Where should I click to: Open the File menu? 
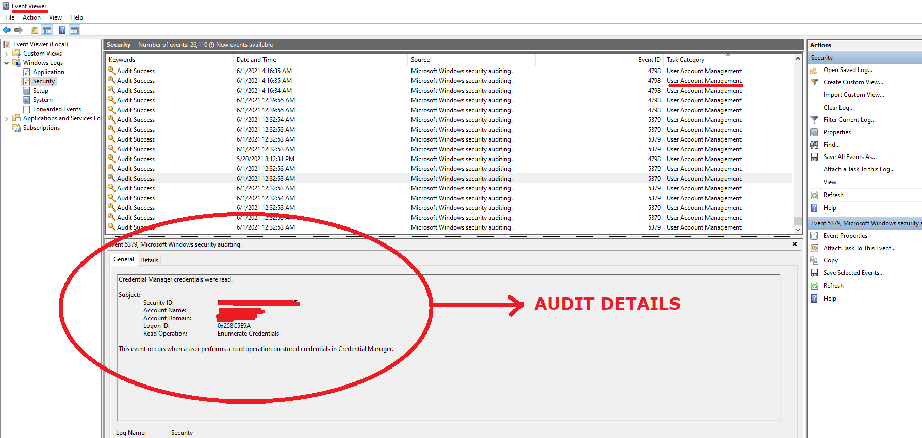click(10, 17)
